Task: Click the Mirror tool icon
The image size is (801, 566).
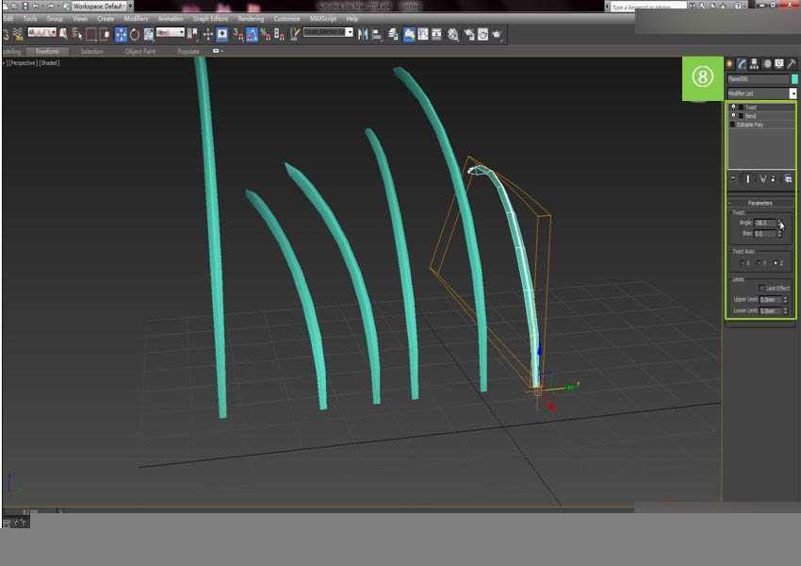Action: click(363, 34)
